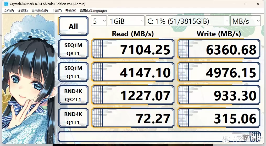Start the RND4K Q32T1 test
This screenshot has width=266, height=146.
pyautogui.click(x=73, y=95)
